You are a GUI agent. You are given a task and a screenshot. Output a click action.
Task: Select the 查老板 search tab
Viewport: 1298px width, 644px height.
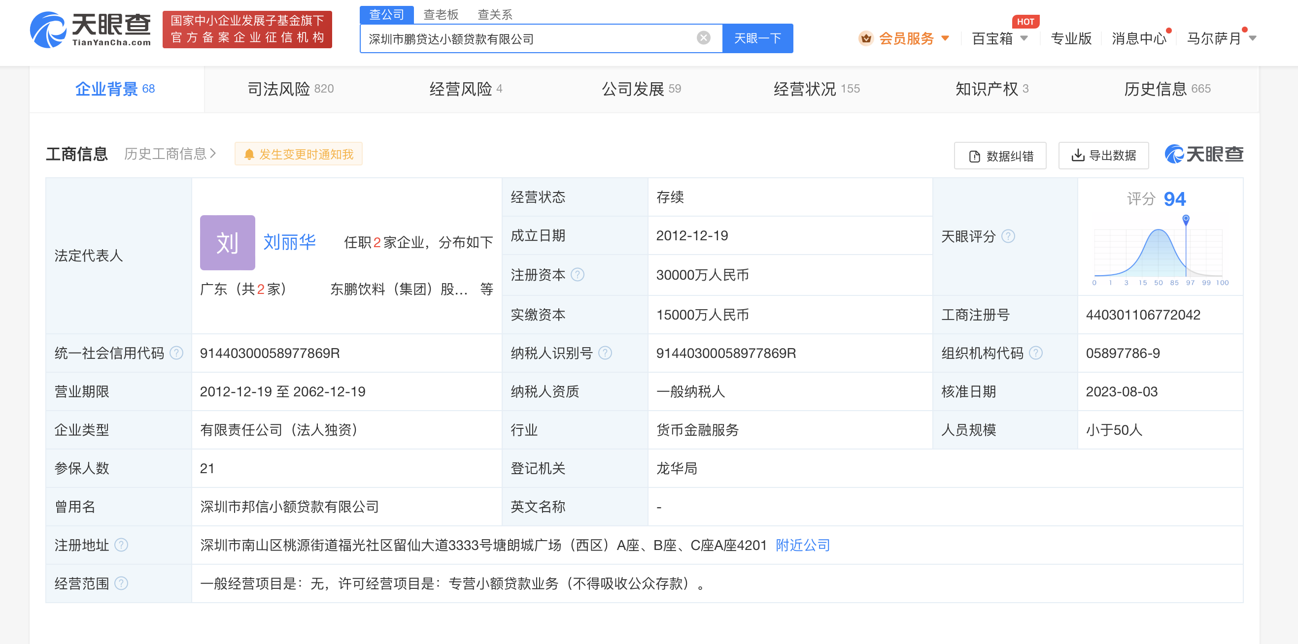[441, 15]
